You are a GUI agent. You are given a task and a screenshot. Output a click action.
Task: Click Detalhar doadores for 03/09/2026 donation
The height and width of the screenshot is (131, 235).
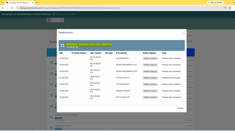click(150, 71)
